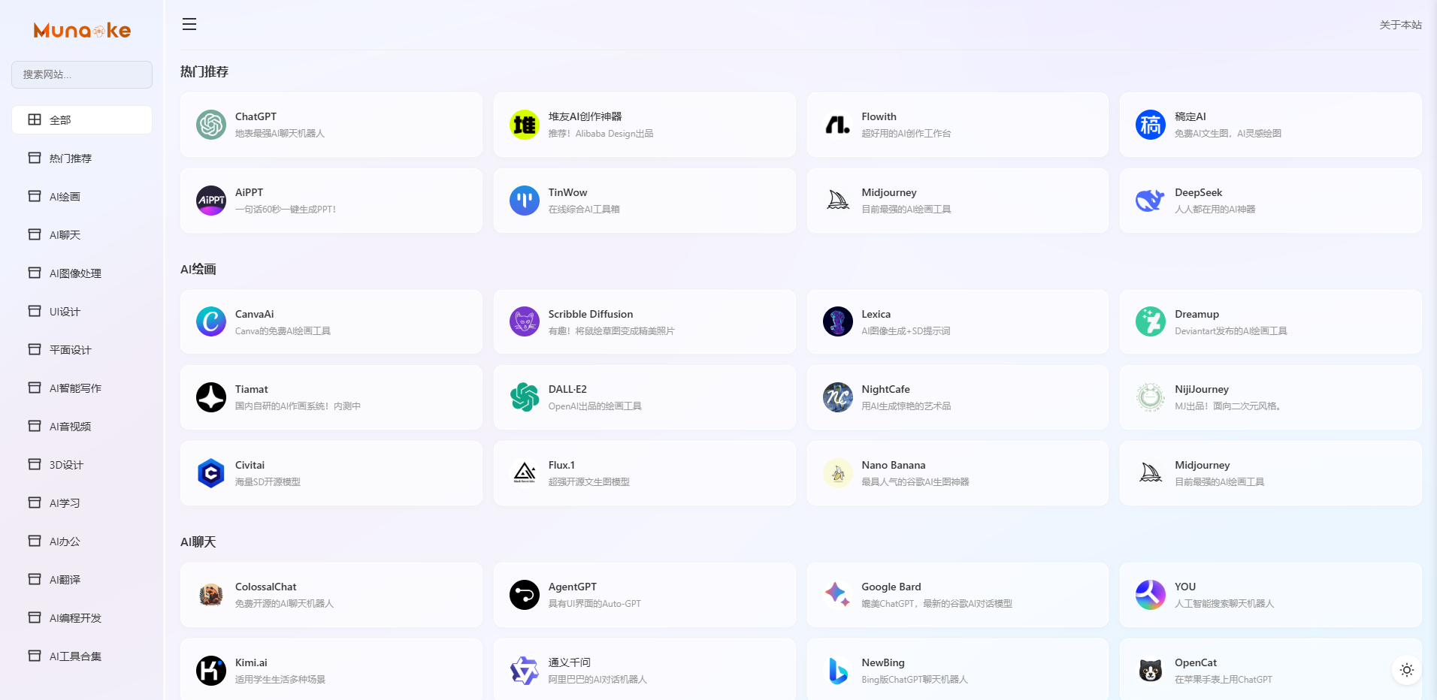
Task: Click the ChatGPT logo icon
Action: (211, 125)
